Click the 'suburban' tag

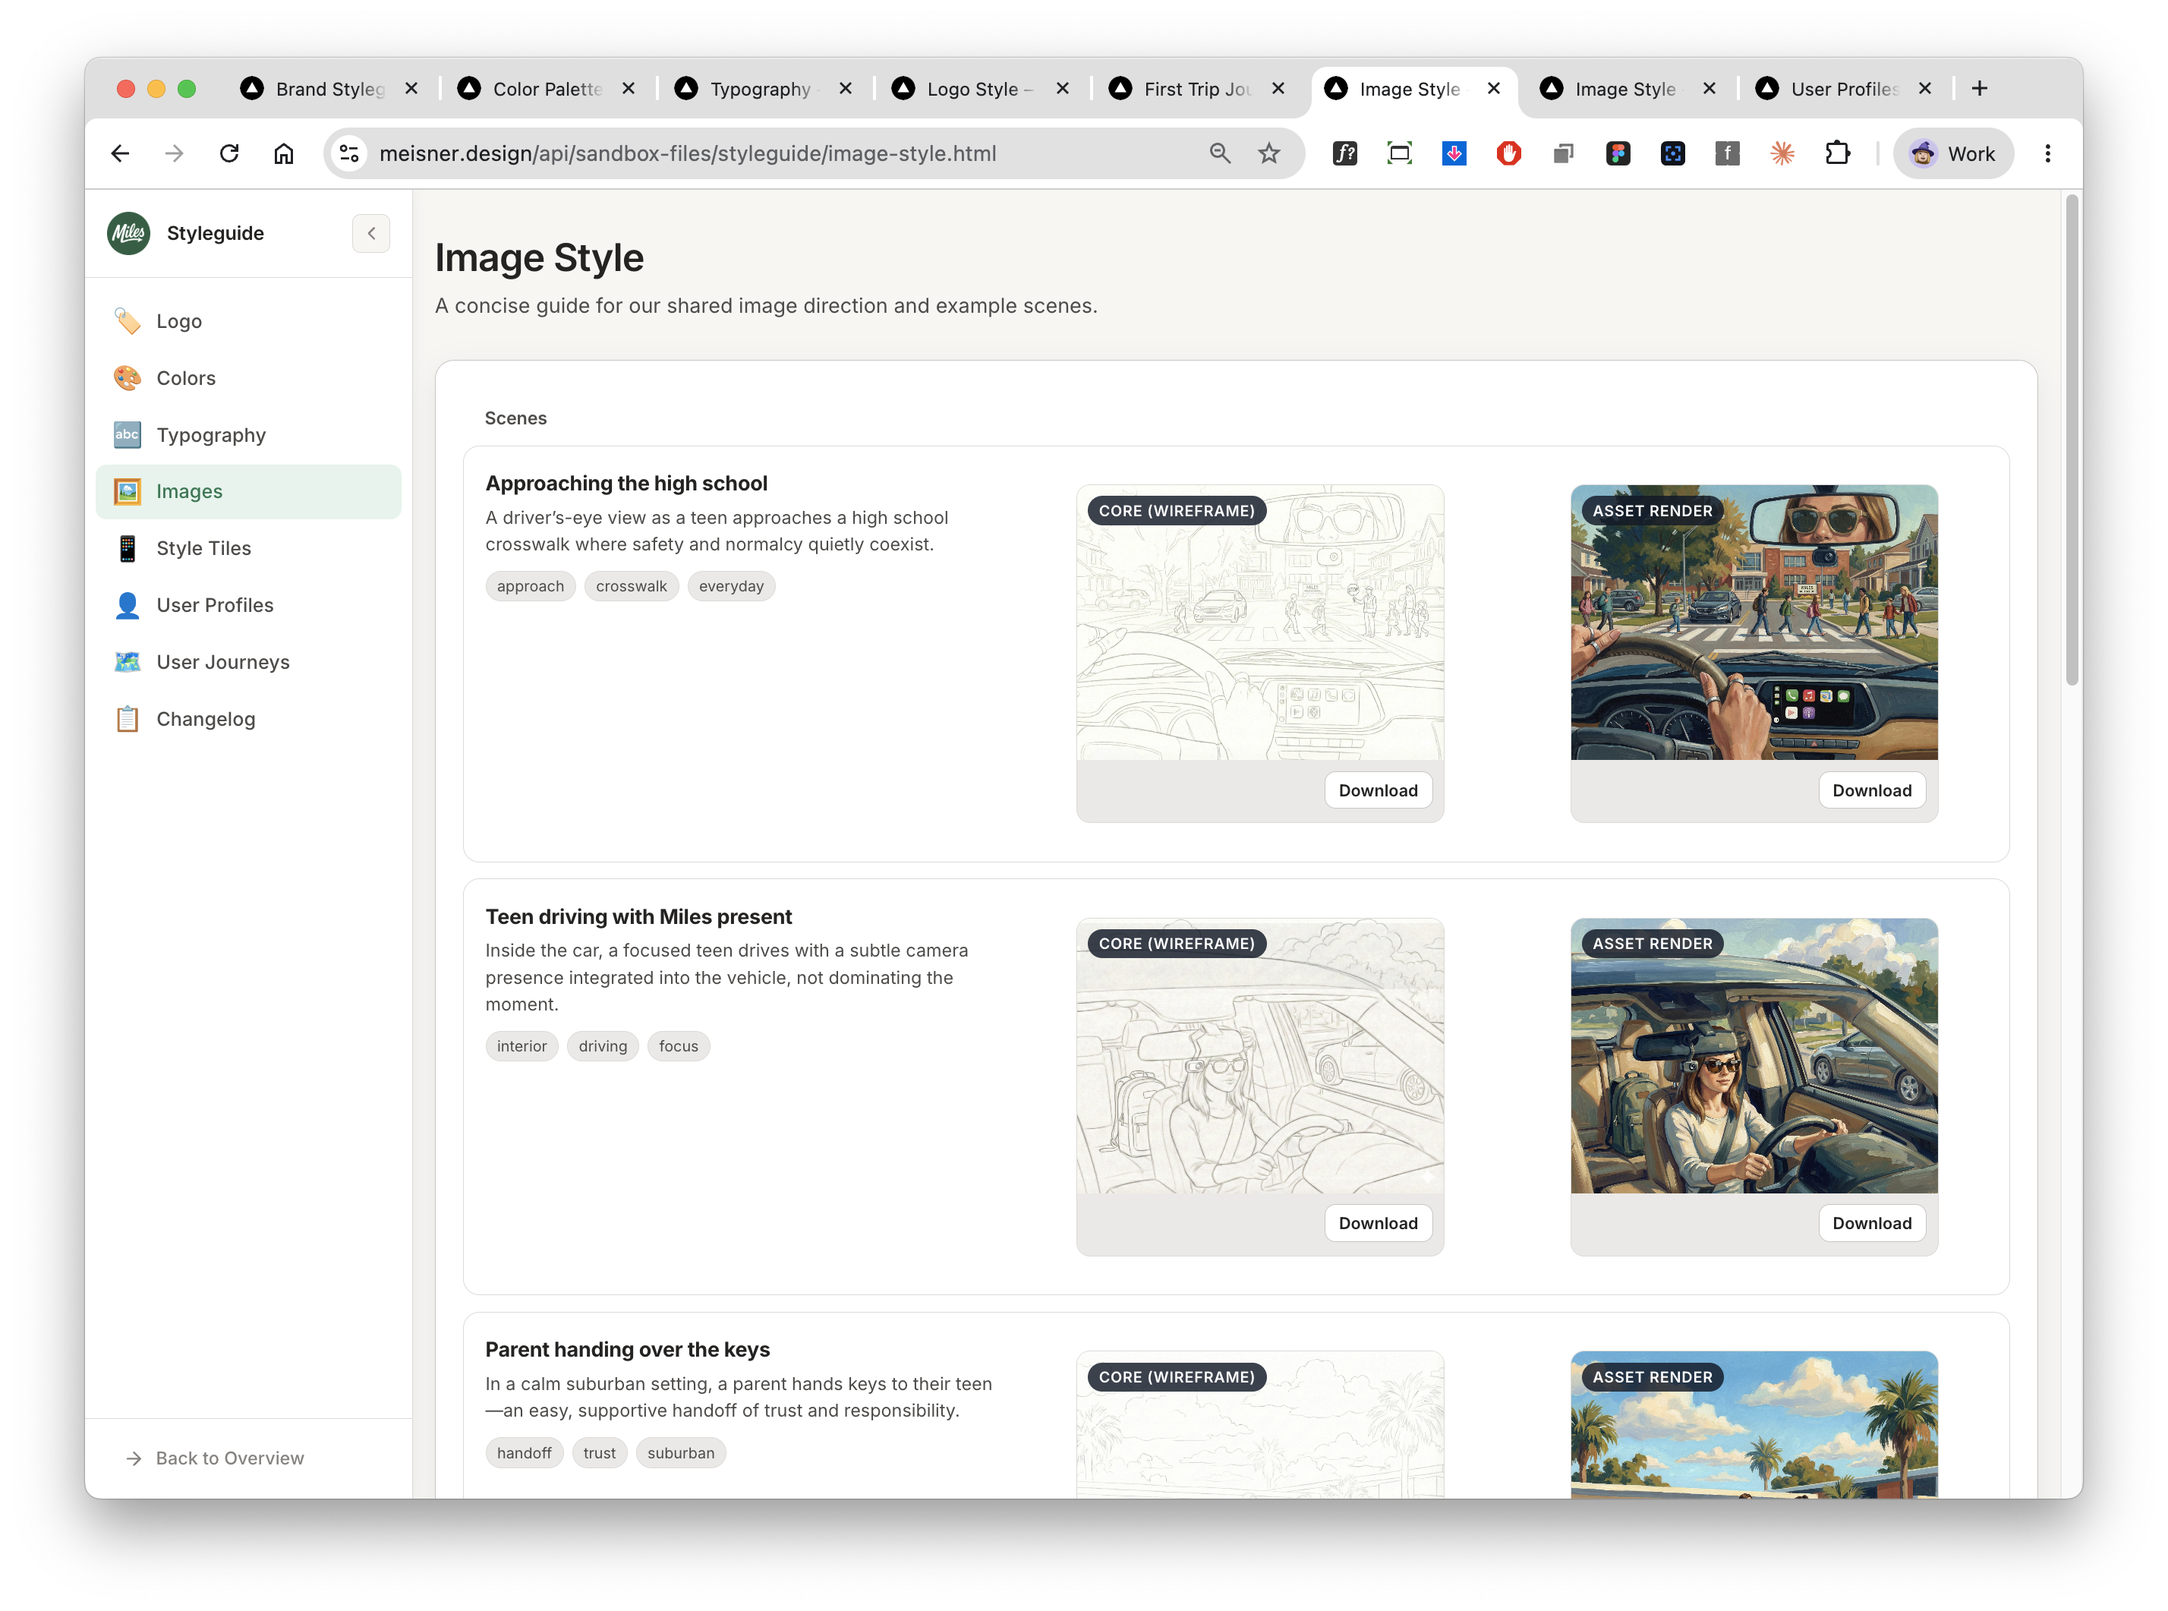(680, 1453)
